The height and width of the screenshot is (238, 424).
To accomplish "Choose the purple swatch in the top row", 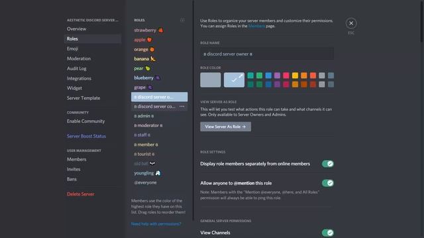I will pyautogui.click(x=277, y=75).
